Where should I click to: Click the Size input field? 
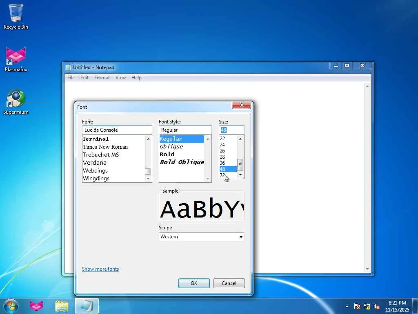231,130
